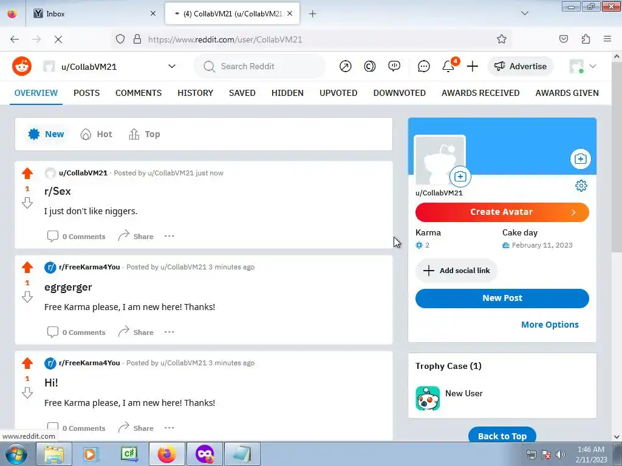Open notifications bell with 4 badge
622x466 pixels.
(449, 66)
